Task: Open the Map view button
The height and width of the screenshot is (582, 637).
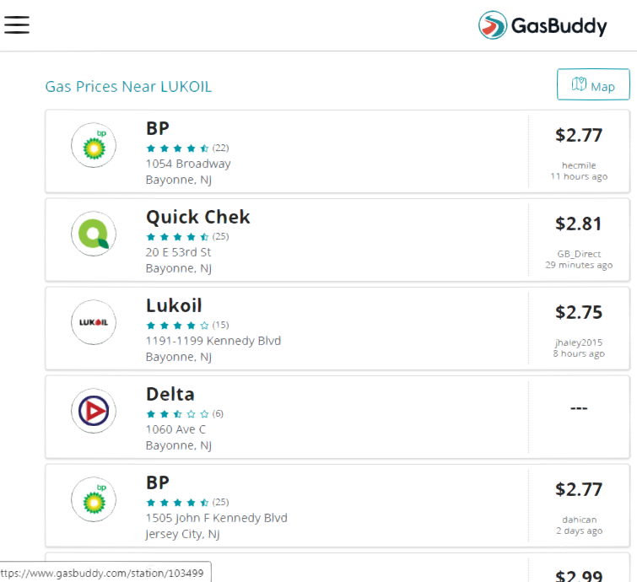Action: click(593, 84)
